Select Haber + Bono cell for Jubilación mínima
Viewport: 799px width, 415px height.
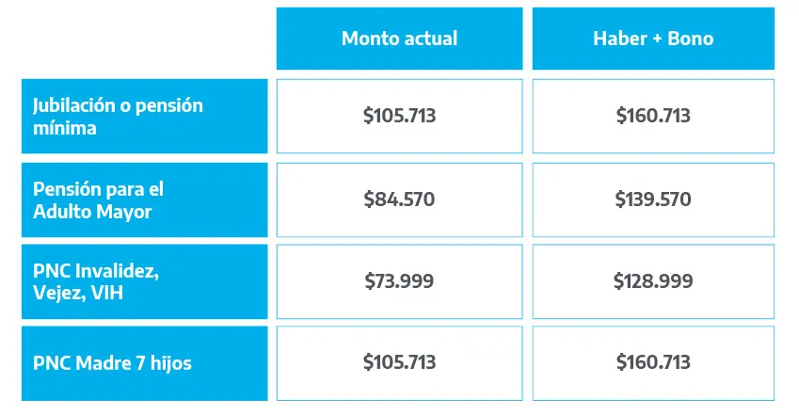point(653,117)
